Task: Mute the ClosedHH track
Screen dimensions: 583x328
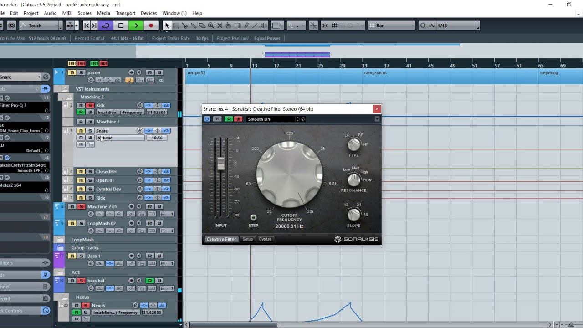Action: click(x=81, y=171)
